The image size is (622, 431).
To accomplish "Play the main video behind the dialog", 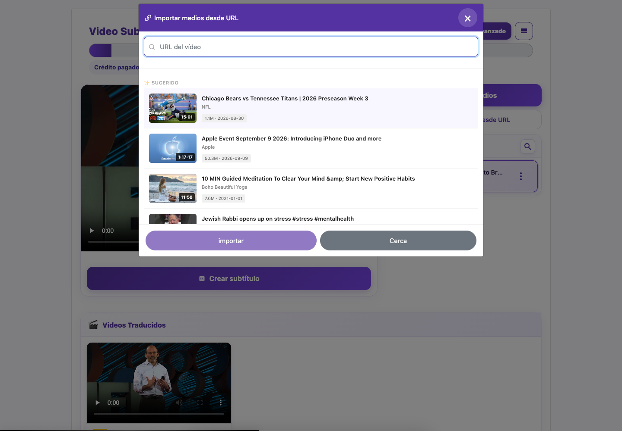I will point(92,231).
